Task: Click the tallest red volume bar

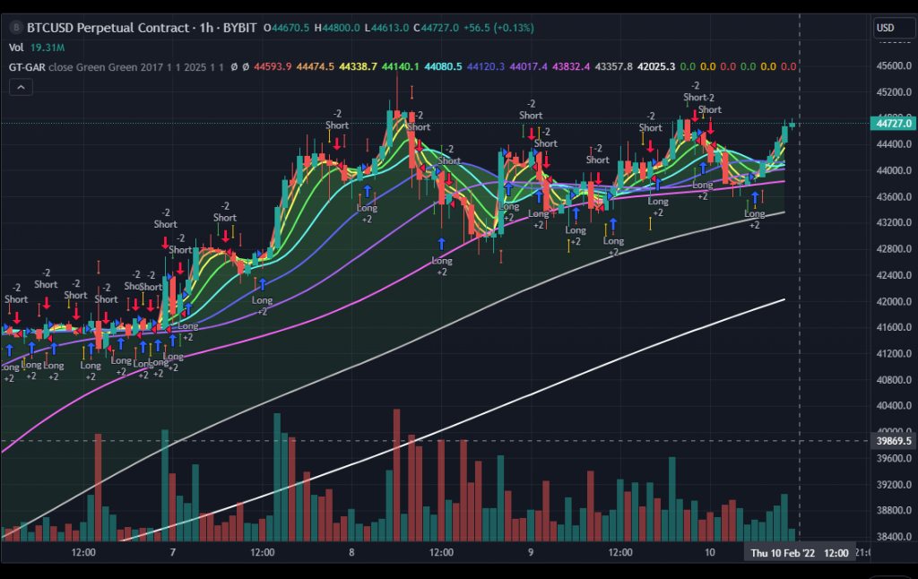Action: 396,475
